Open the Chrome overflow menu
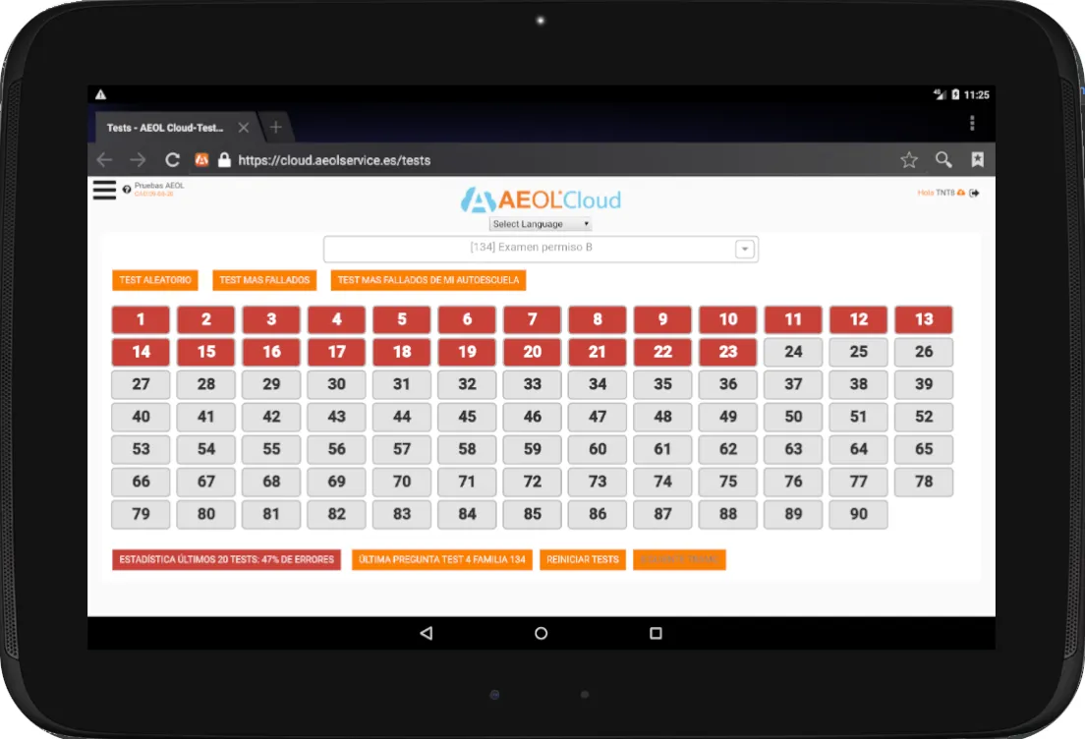Screen dimensions: 1085x739 click(x=972, y=122)
